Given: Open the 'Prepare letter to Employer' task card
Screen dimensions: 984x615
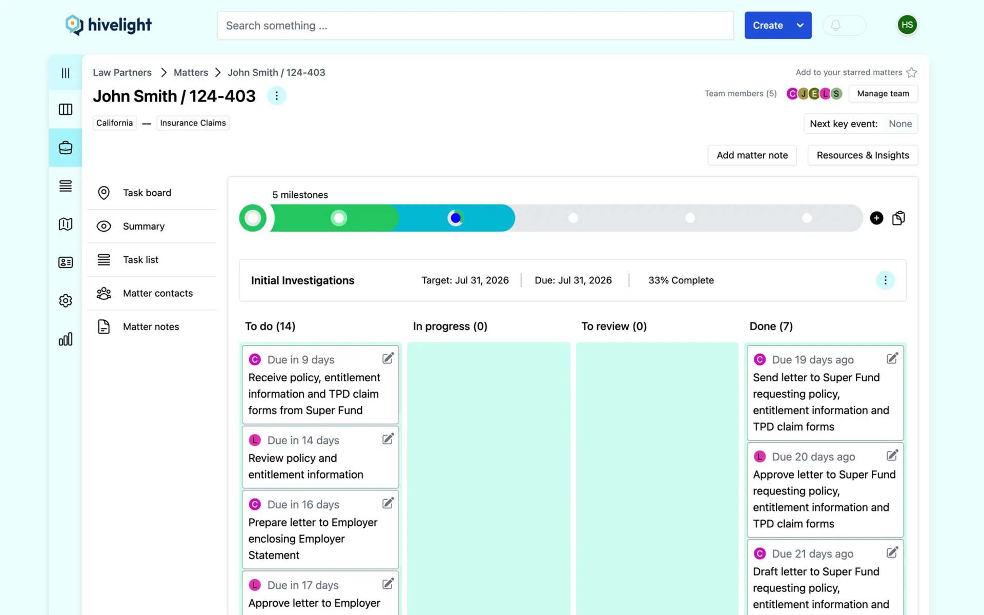Looking at the screenshot, I should pyautogui.click(x=320, y=530).
